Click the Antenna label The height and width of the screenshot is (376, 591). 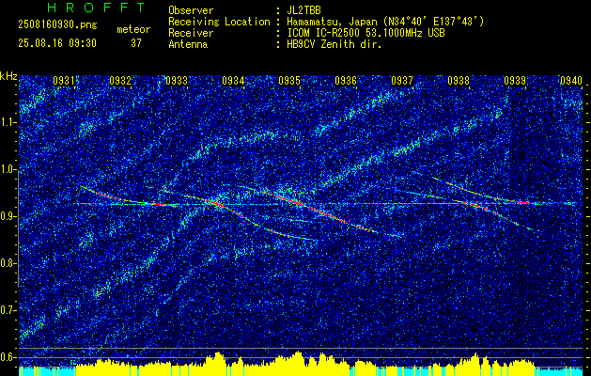point(188,44)
